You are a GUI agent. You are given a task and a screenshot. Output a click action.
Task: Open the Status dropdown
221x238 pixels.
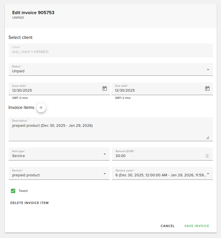coord(208,69)
